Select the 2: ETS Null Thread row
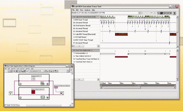This screenshot has width=183, height=111. [x=86, y=37]
